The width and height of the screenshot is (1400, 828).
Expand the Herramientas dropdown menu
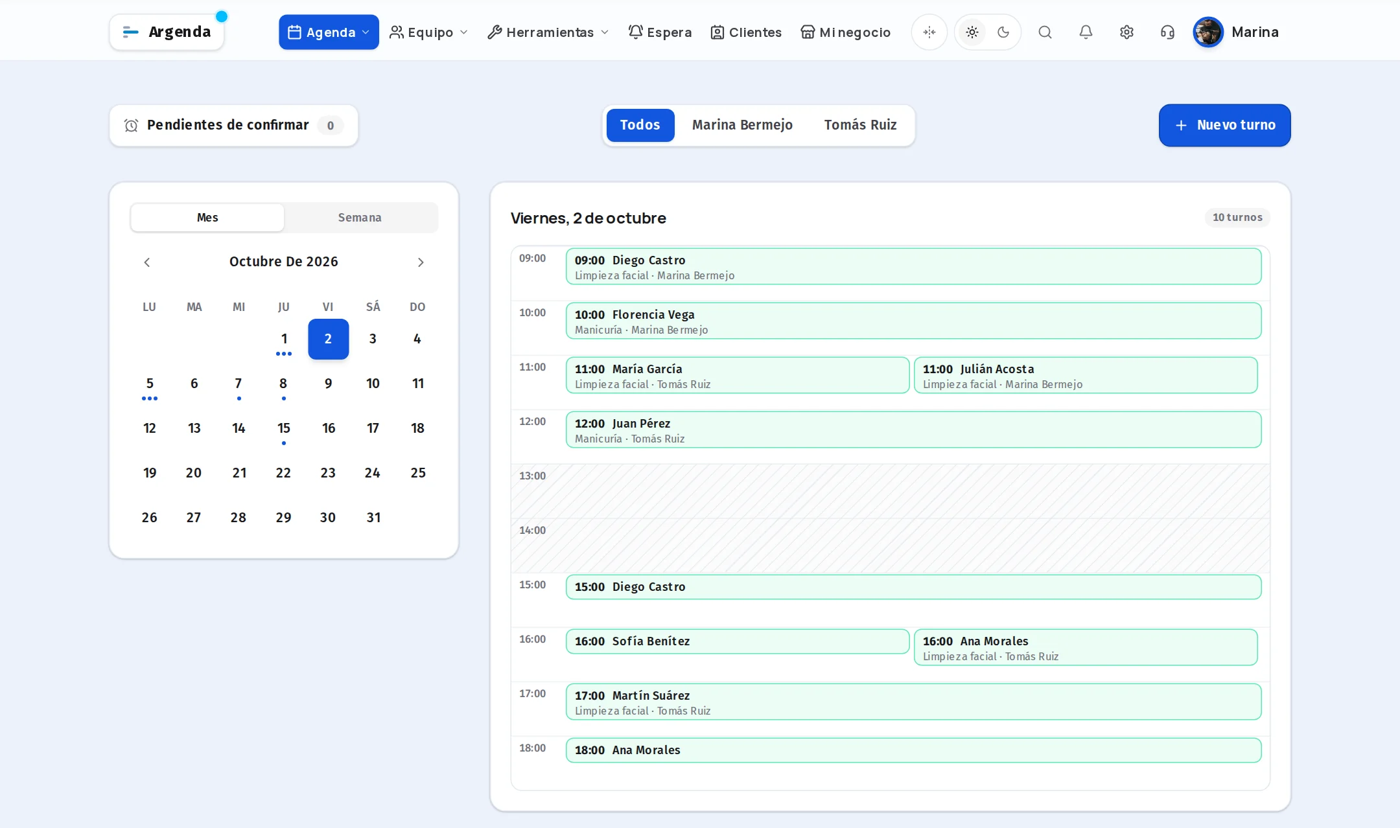(x=548, y=32)
